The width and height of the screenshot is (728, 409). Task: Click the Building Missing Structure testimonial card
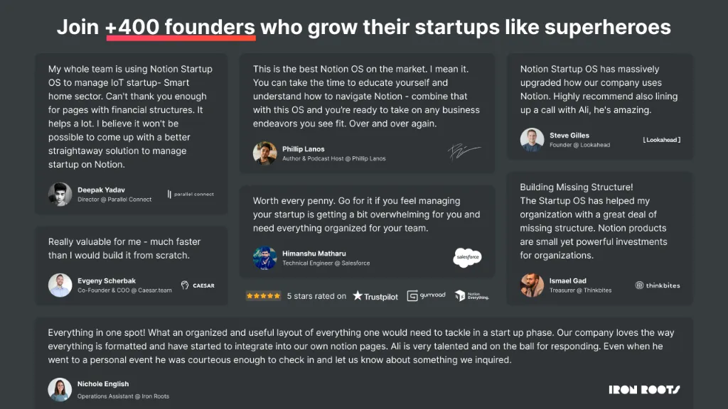point(600,239)
